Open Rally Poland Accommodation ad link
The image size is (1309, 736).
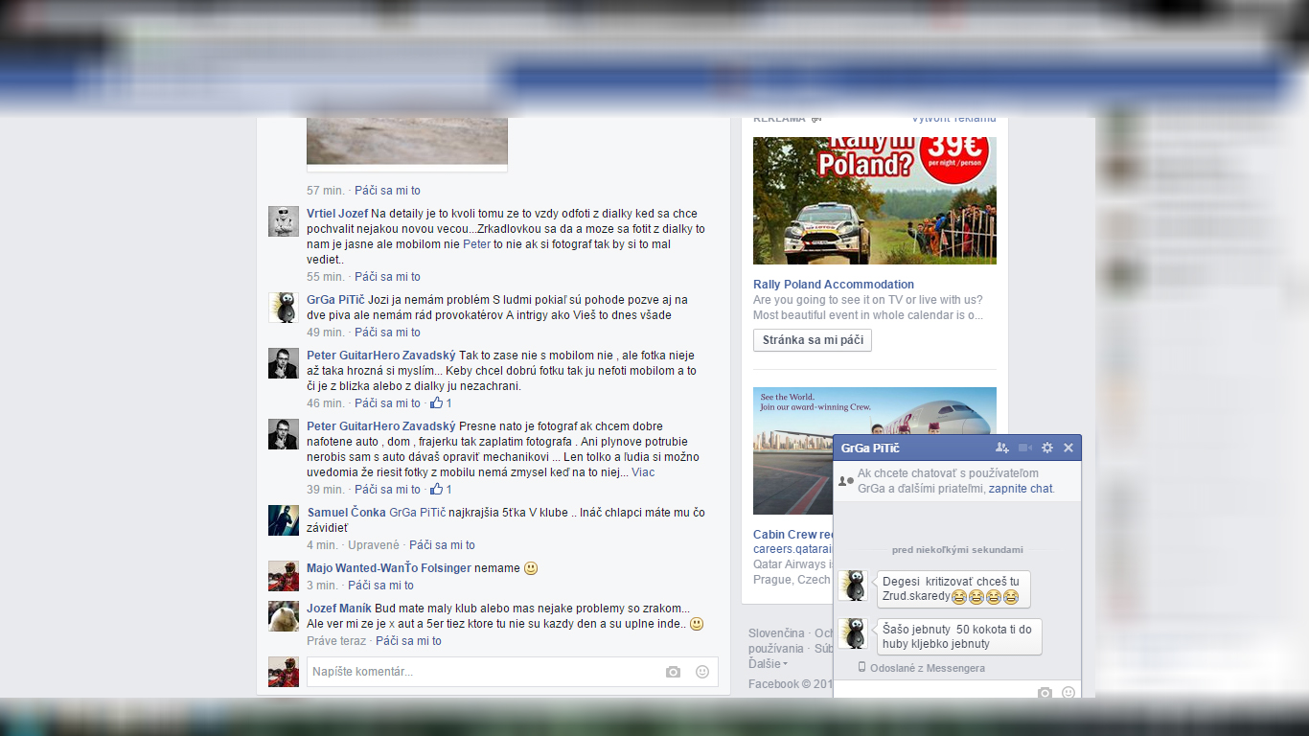833,285
